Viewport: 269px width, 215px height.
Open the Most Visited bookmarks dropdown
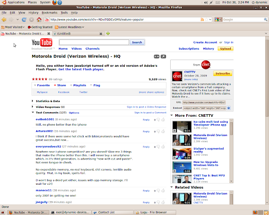coord(13,27)
